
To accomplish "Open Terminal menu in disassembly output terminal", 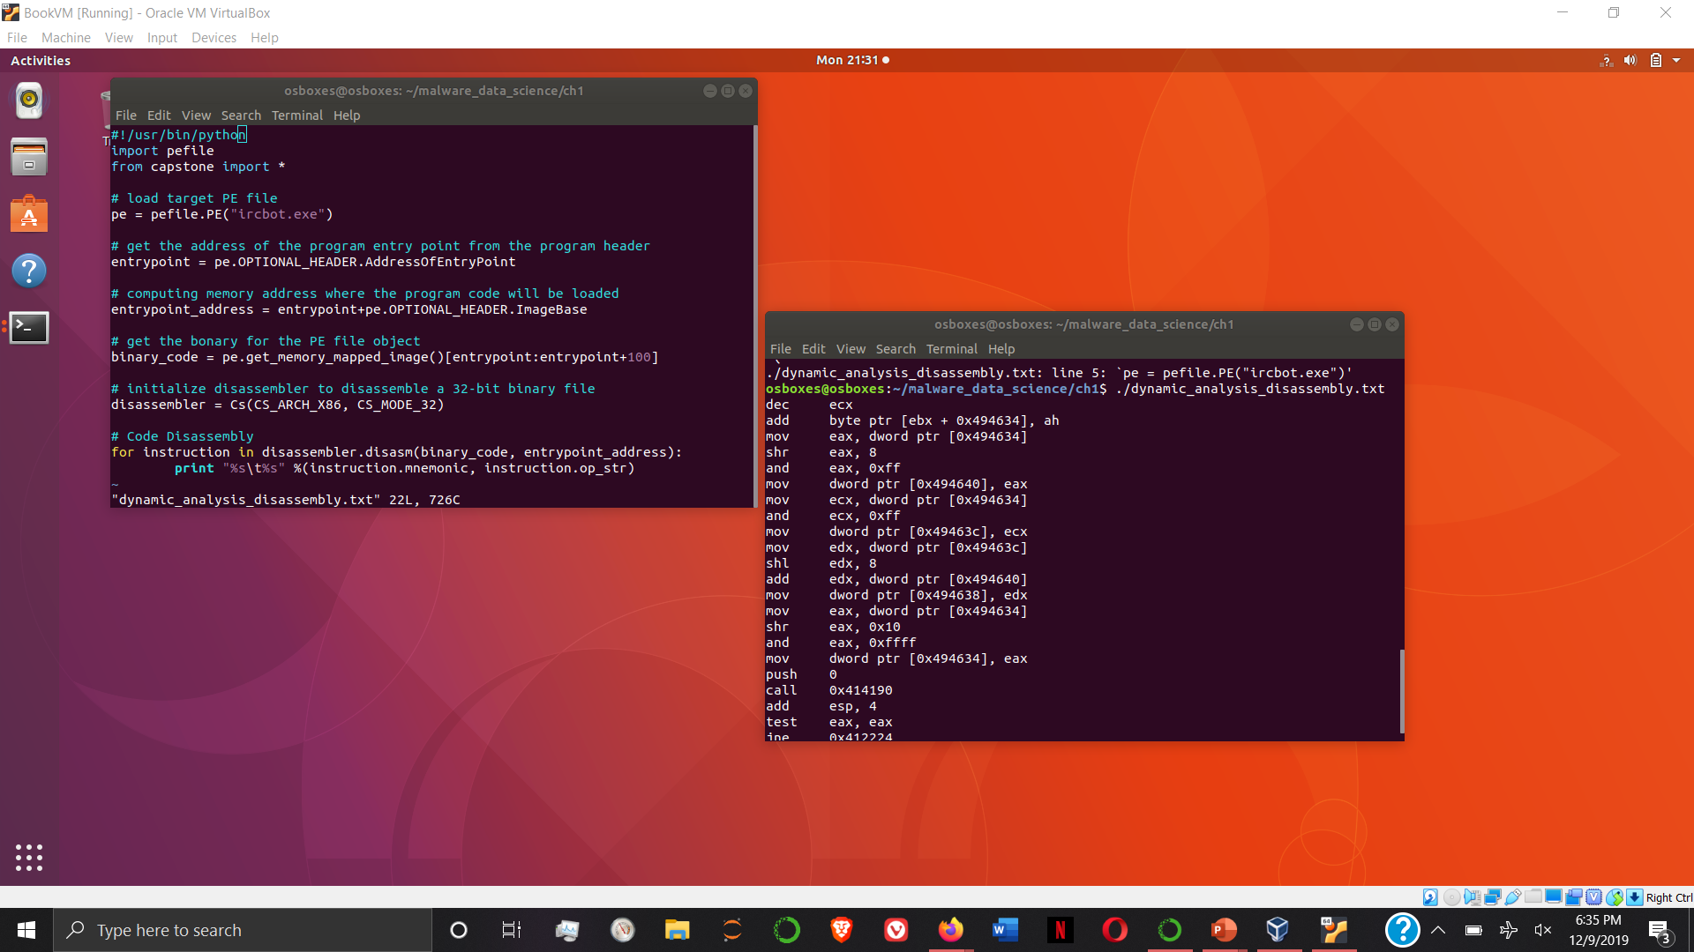I will [x=952, y=349].
